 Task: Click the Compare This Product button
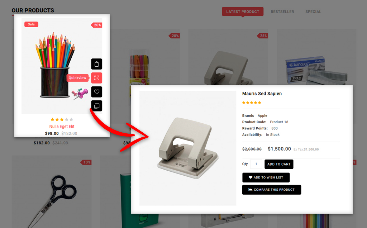(272, 190)
